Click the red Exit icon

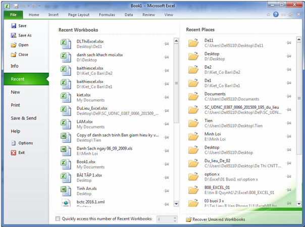[x=14, y=153]
